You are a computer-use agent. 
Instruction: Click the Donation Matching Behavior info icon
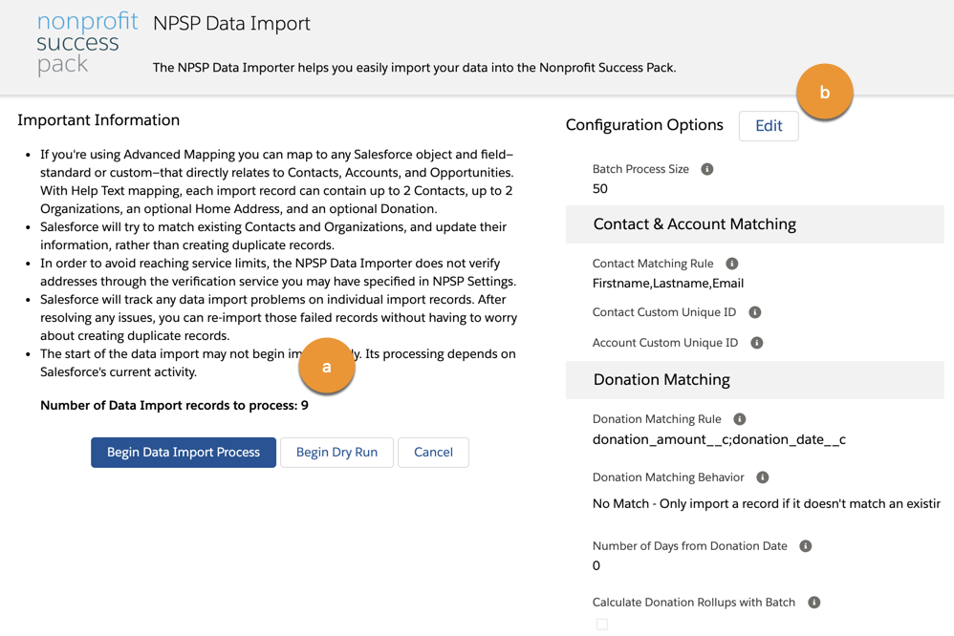point(761,477)
